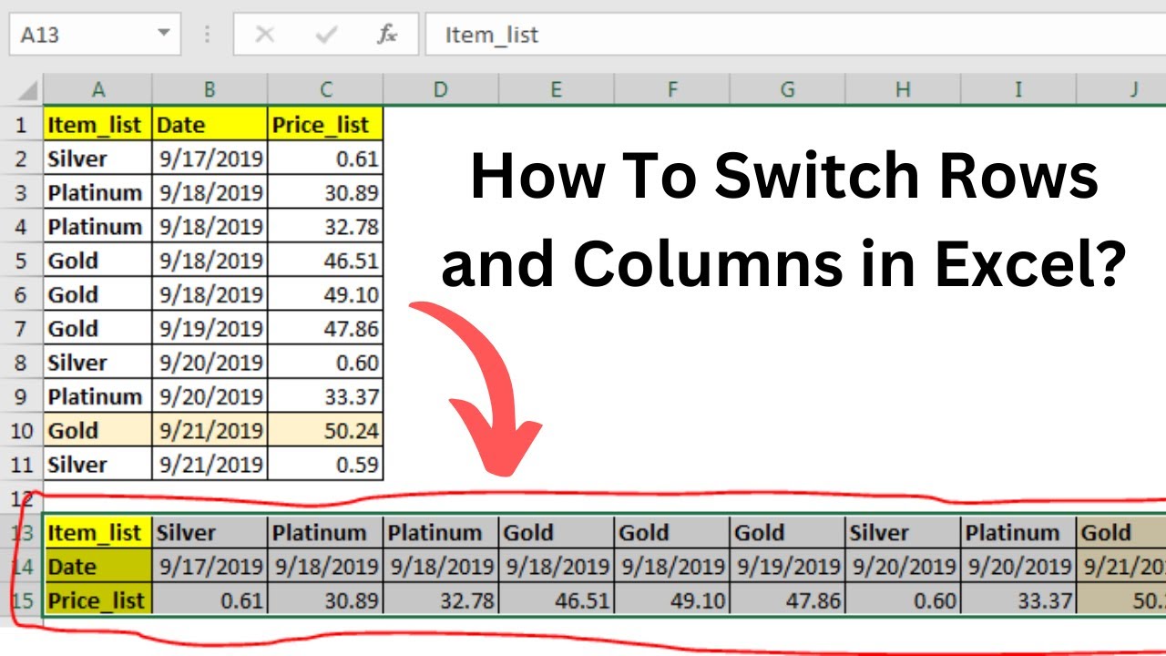Click cell G14 with date 9/19/2019
1166x656 pixels.
pos(787,567)
